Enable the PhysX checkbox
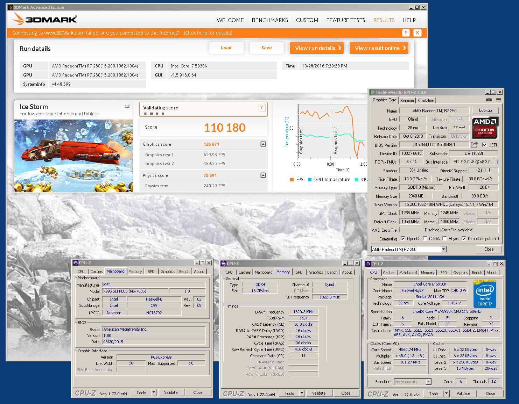This screenshot has width=519, height=404. click(x=444, y=239)
